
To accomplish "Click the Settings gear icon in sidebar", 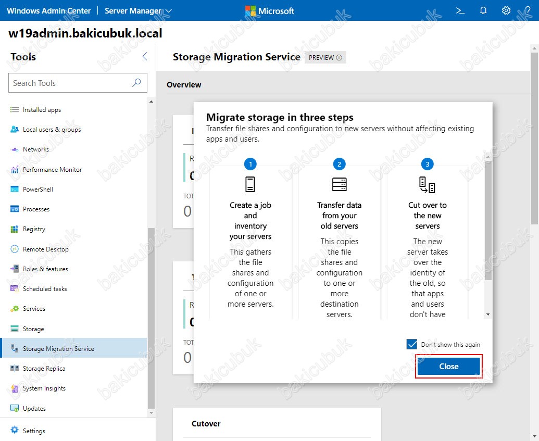I will point(15,430).
